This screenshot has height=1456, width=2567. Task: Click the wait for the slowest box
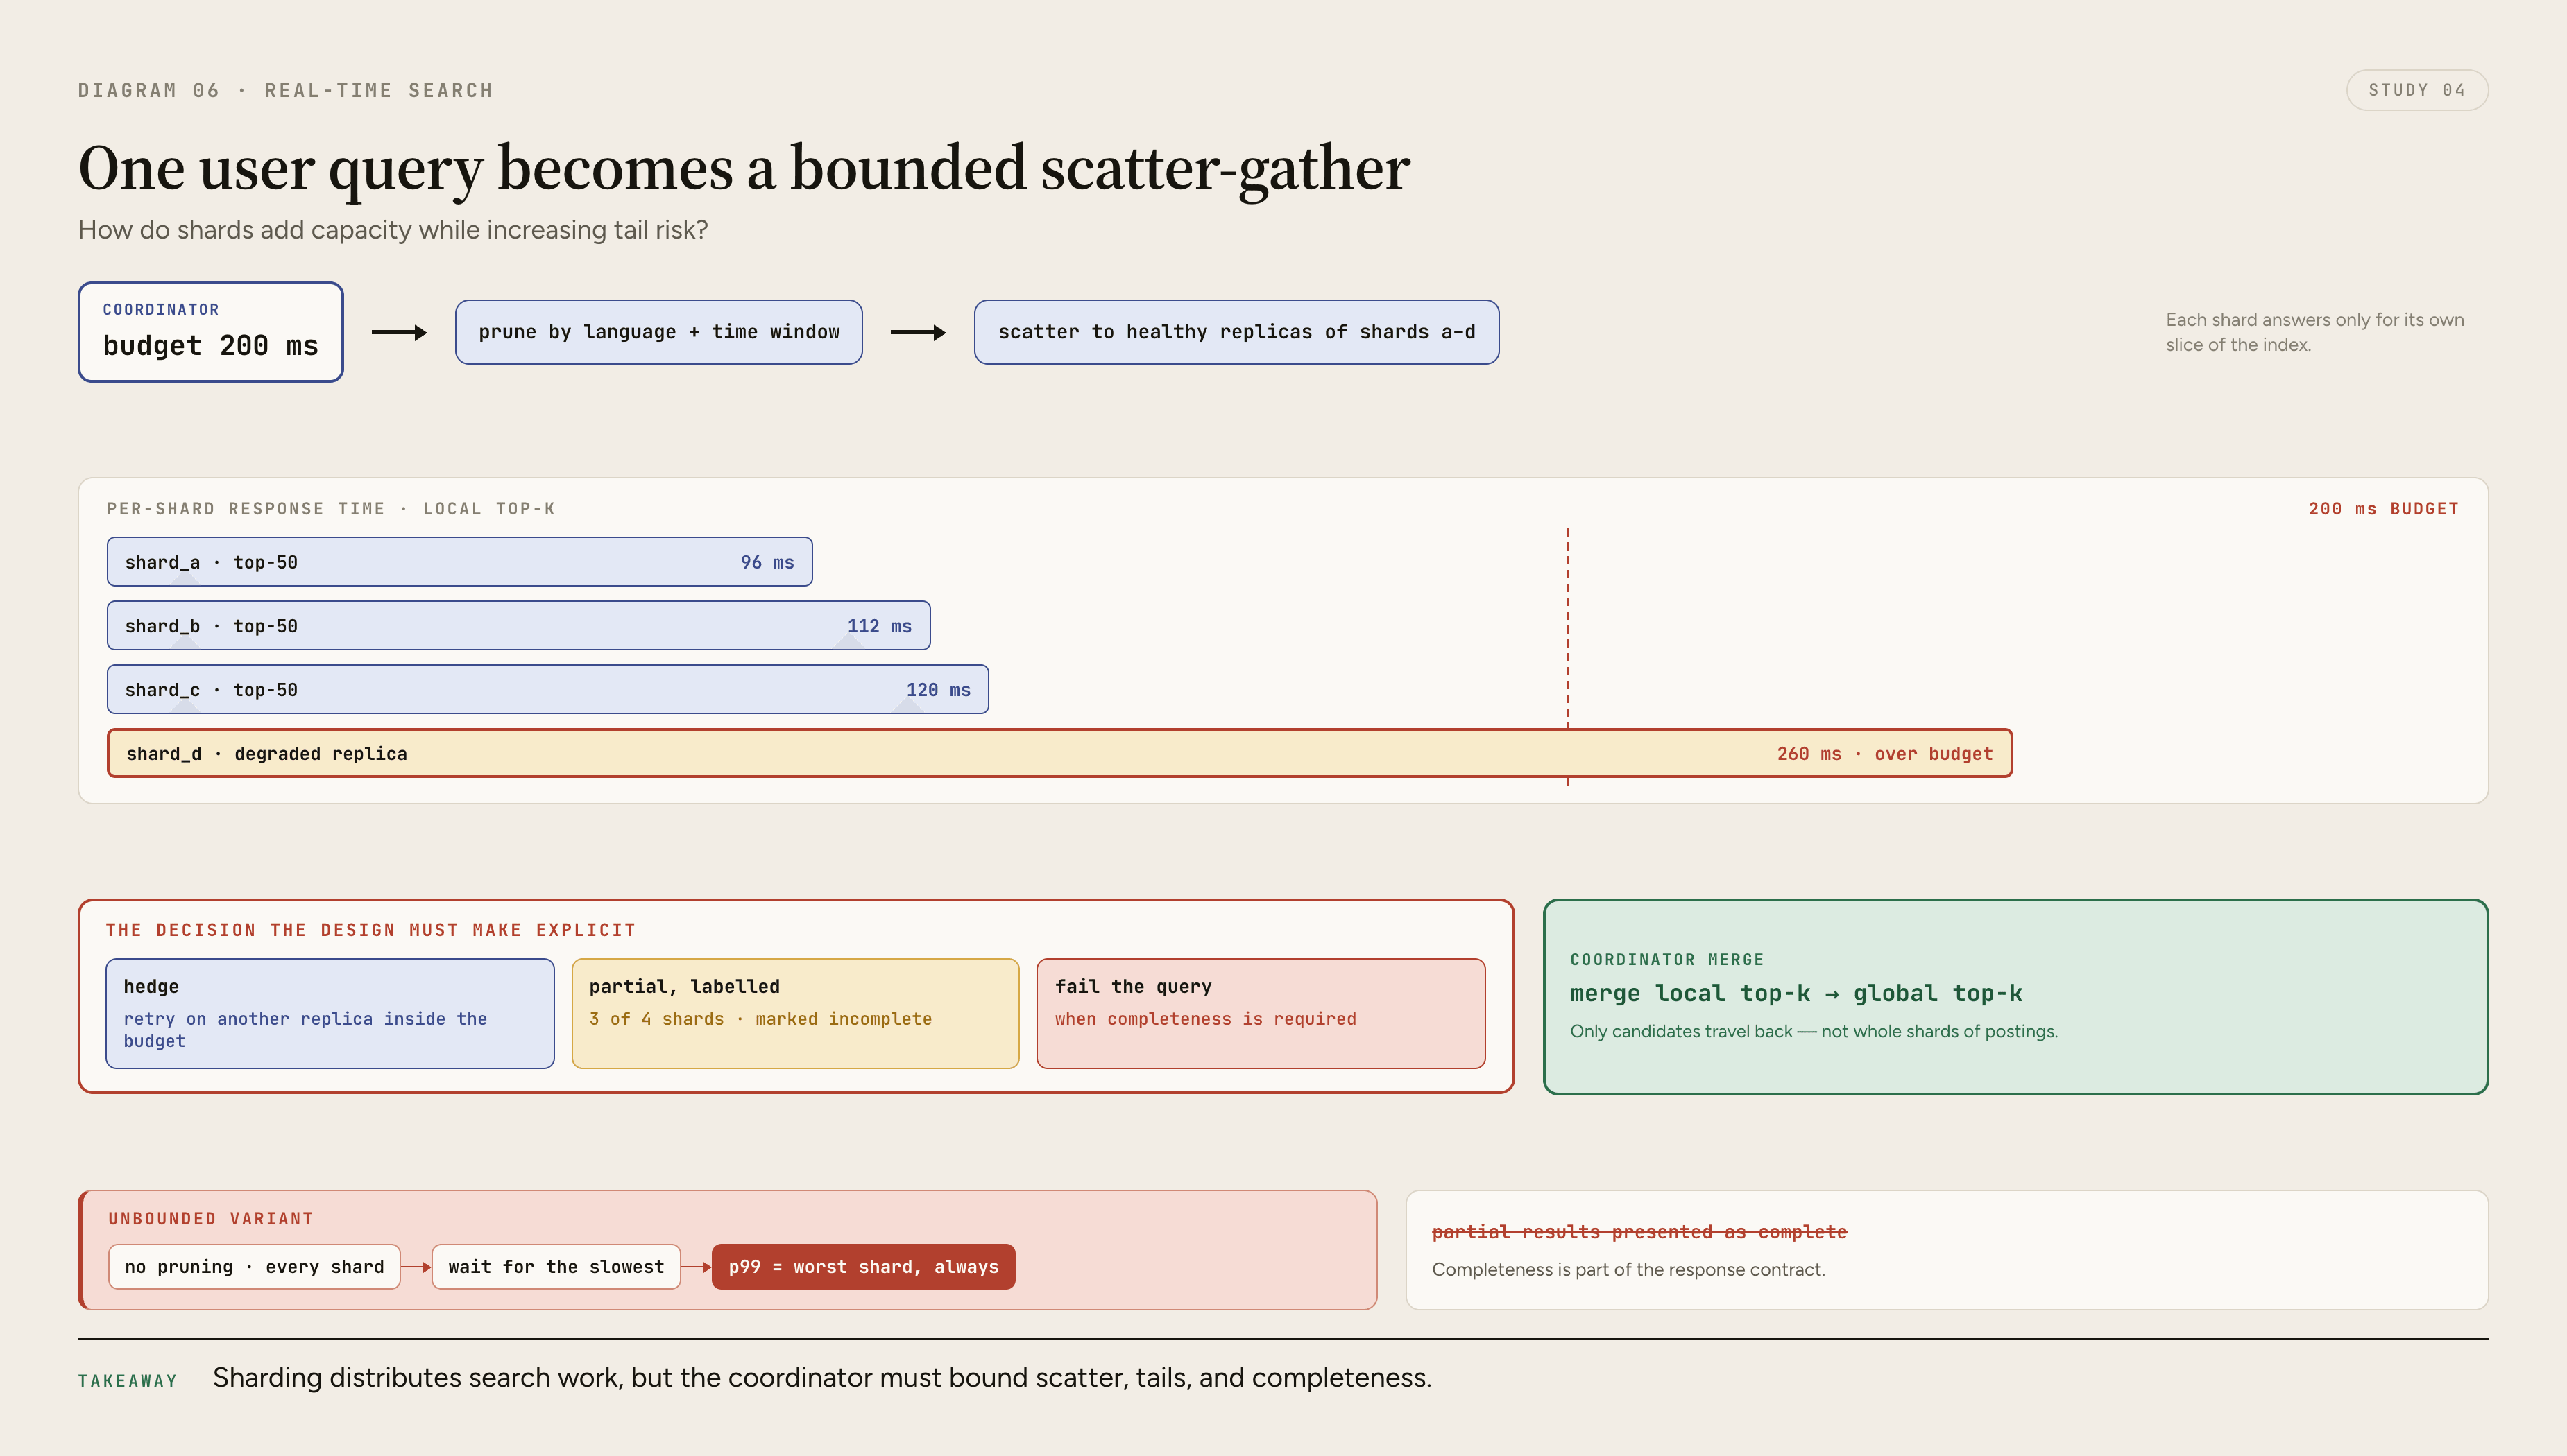tap(556, 1267)
